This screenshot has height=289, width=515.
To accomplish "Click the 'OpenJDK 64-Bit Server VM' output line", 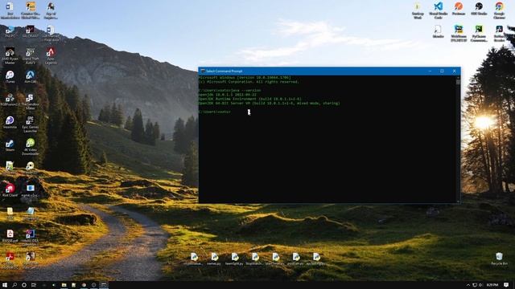I will (270, 103).
